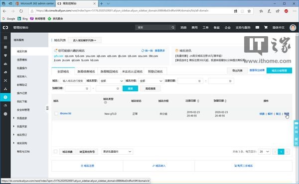Click the share icon in browser toolbar
Screen dimensions: 299x184
pyautogui.click(x=278, y=11)
